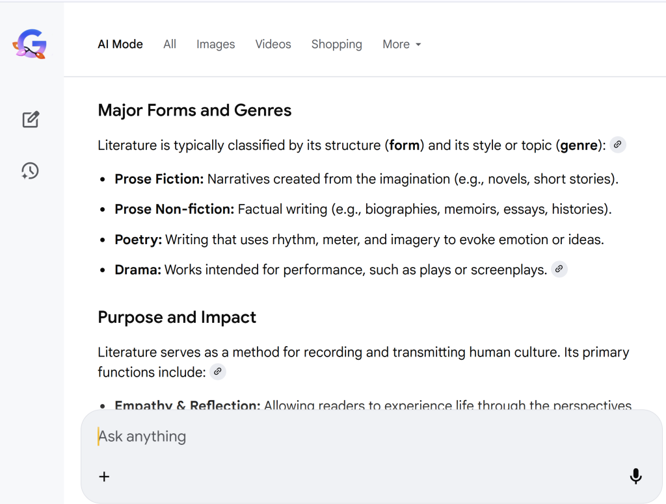Open the source link icon beside Drama bullet
This screenshot has height=504, width=666.
point(559,270)
